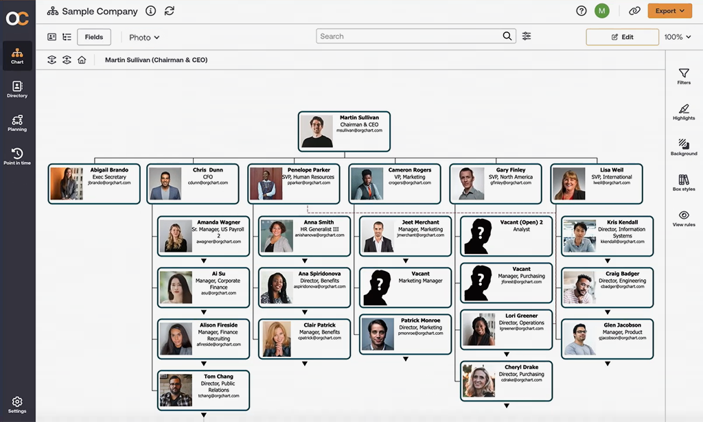Copy share link via link icon
This screenshot has width=703, height=422.
coord(634,11)
